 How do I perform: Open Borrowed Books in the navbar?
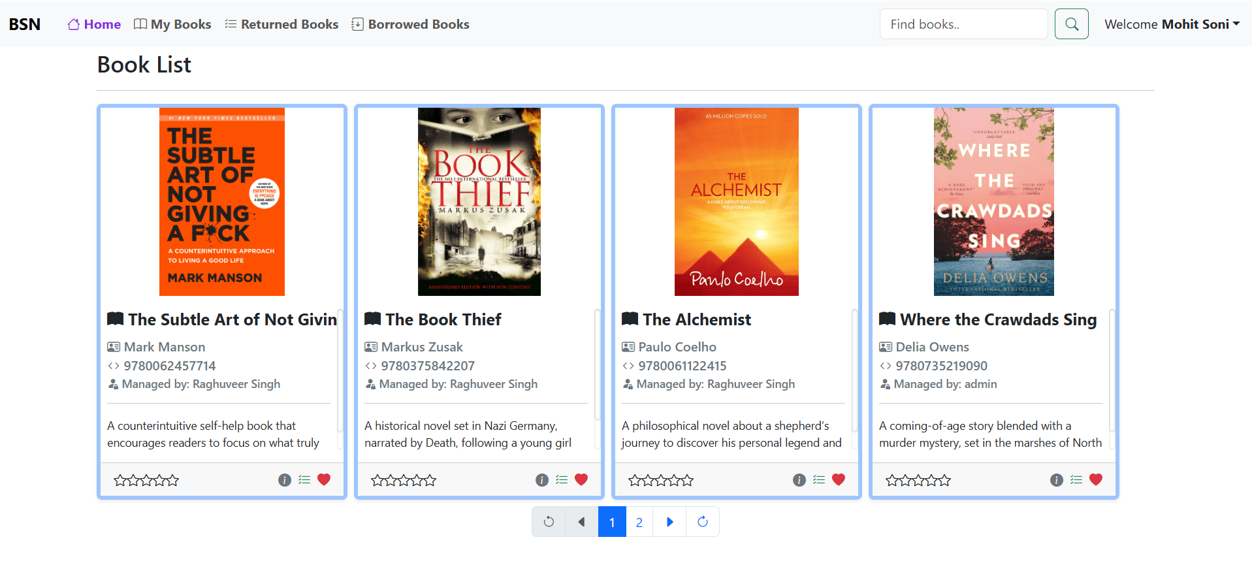(410, 24)
